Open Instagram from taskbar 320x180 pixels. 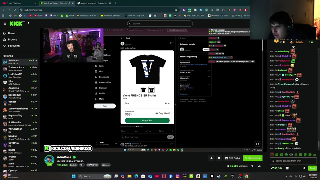177,176
